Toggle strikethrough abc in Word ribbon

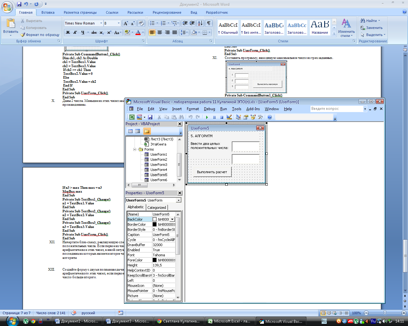pyautogui.click(x=94, y=32)
